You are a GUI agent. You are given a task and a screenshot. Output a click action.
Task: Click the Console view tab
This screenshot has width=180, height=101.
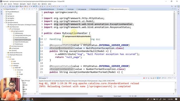tap(43, 78)
